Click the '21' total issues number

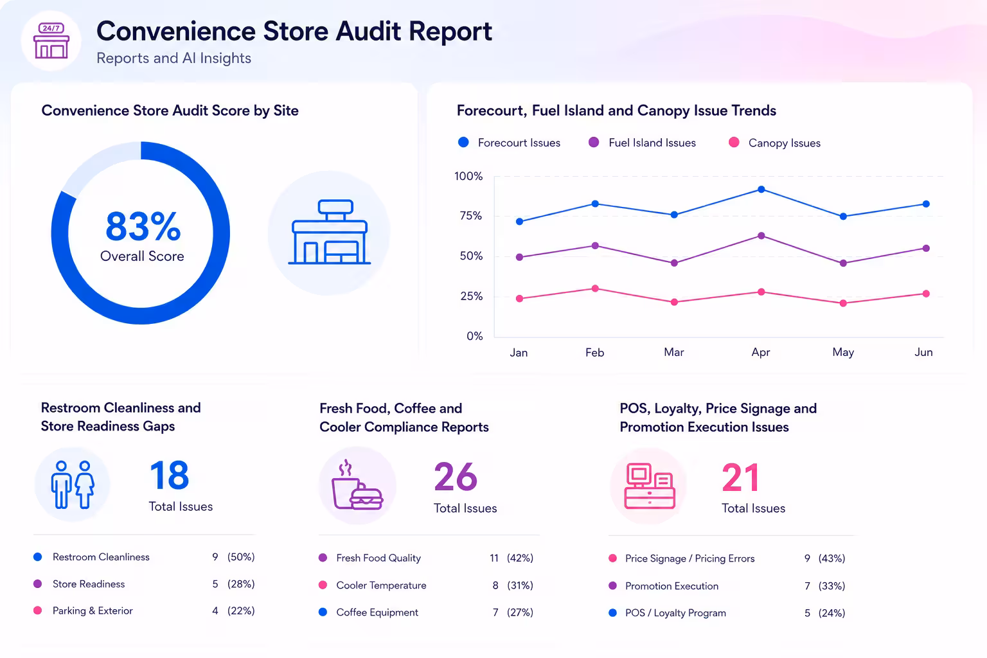pyautogui.click(x=741, y=477)
